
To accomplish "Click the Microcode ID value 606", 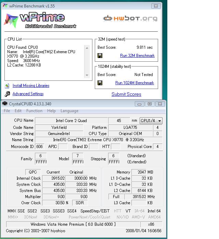I will coord(40,147).
